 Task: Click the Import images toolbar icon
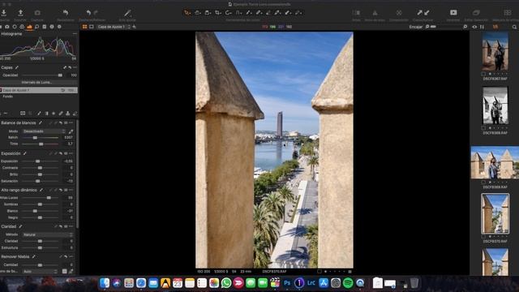tap(3, 13)
